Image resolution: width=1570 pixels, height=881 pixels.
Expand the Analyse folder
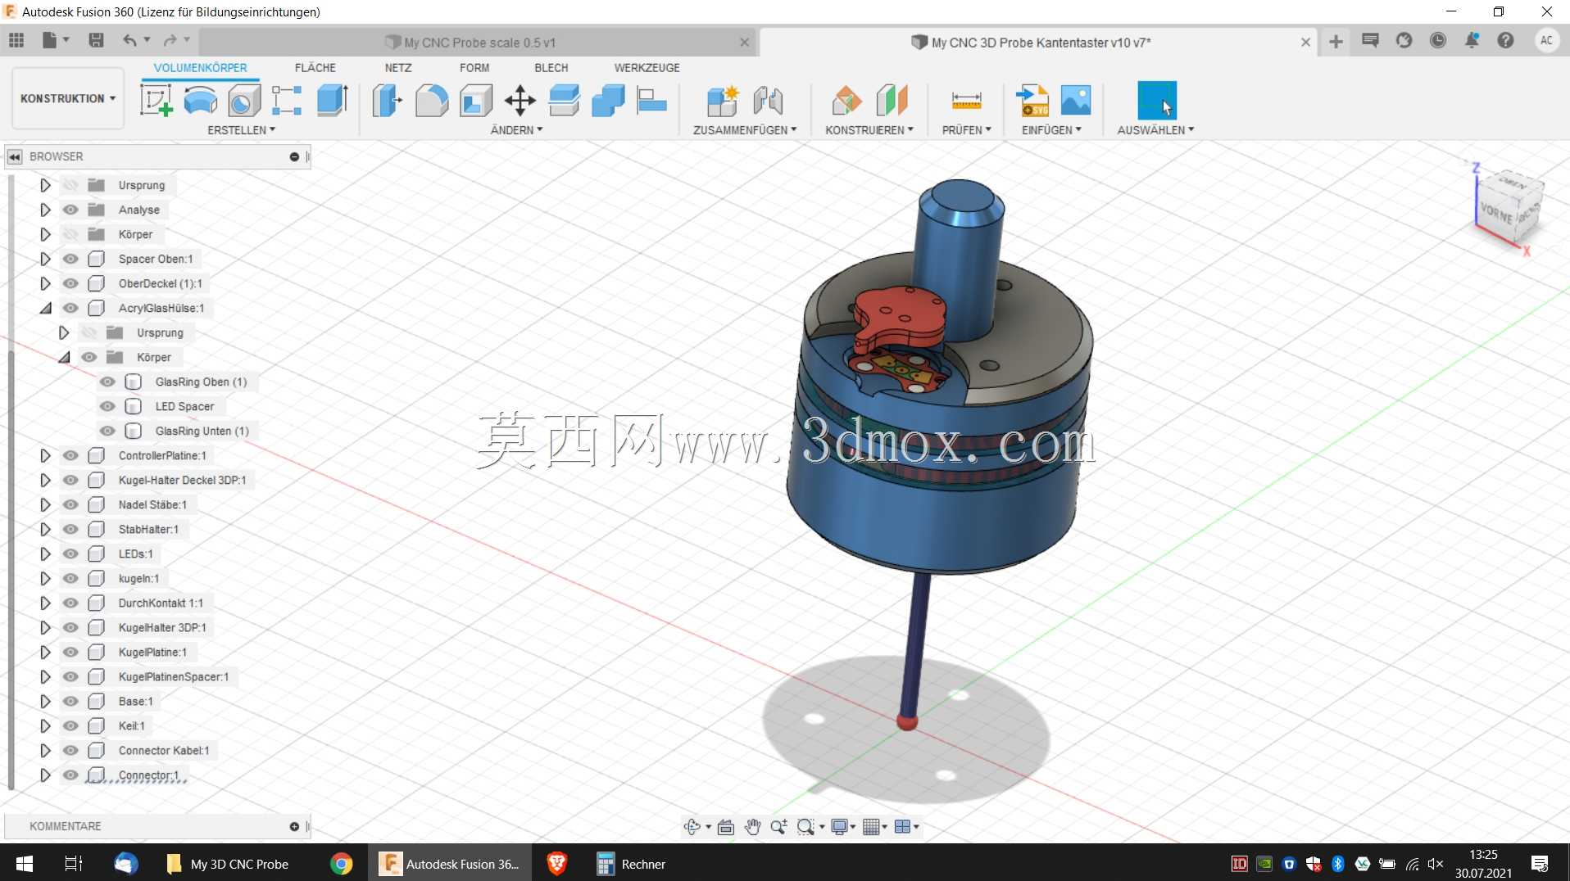45,210
